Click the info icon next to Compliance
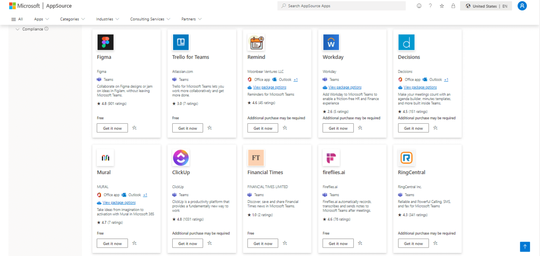The width and height of the screenshot is (540, 256). point(47,29)
